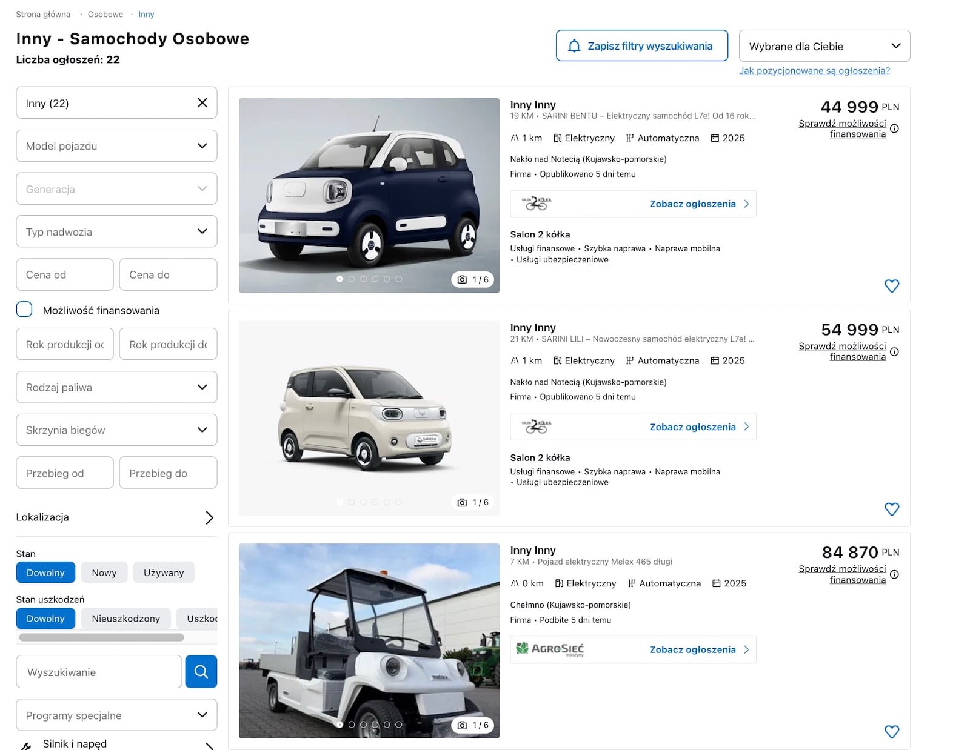Open the Generacja dropdown

tap(116, 188)
